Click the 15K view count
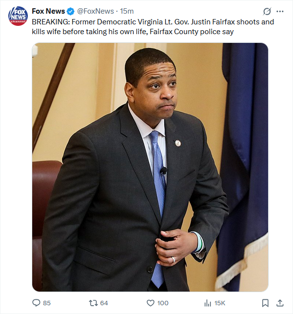This screenshot has width=293, height=314. click(220, 303)
